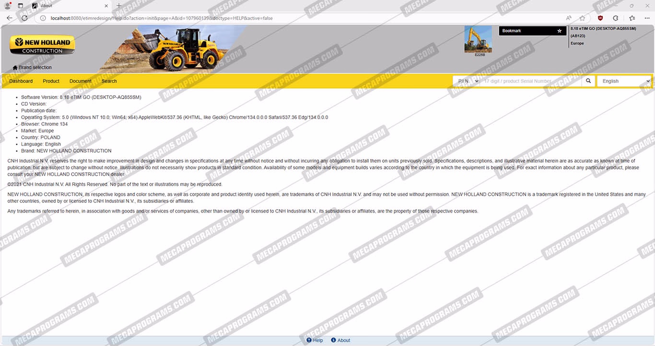The image size is (655, 346).
Task: Add page to favorites star icon
Action: point(582,18)
